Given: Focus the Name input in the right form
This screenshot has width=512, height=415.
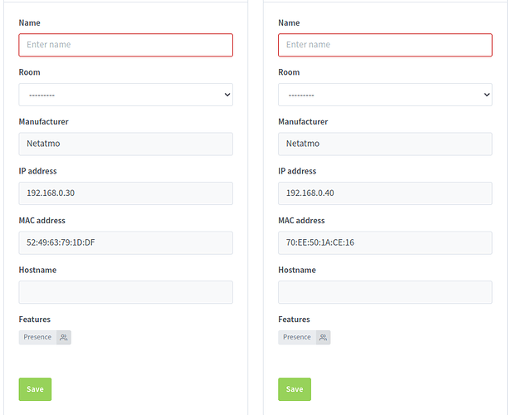Looking at the screenshot, I should [x=384, y=45].
